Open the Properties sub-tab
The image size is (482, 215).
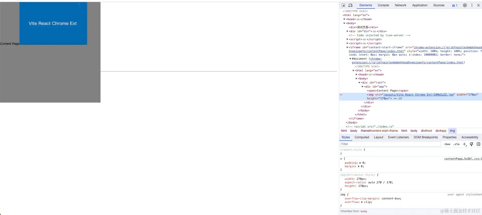pos(449,137)
